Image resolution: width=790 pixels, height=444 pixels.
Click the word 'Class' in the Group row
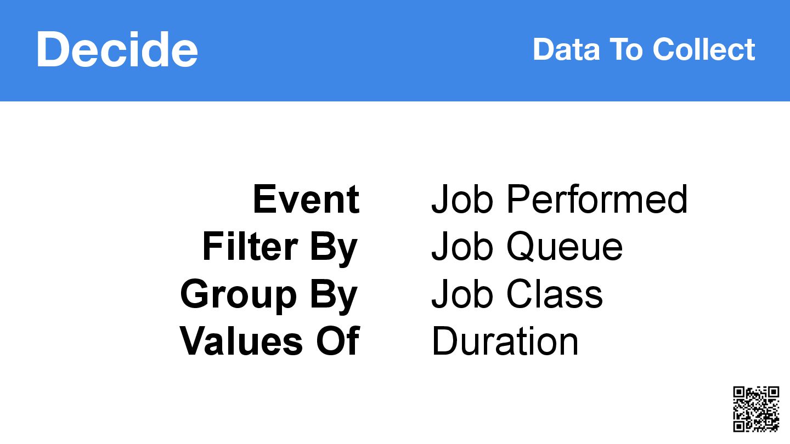point(555,294)
